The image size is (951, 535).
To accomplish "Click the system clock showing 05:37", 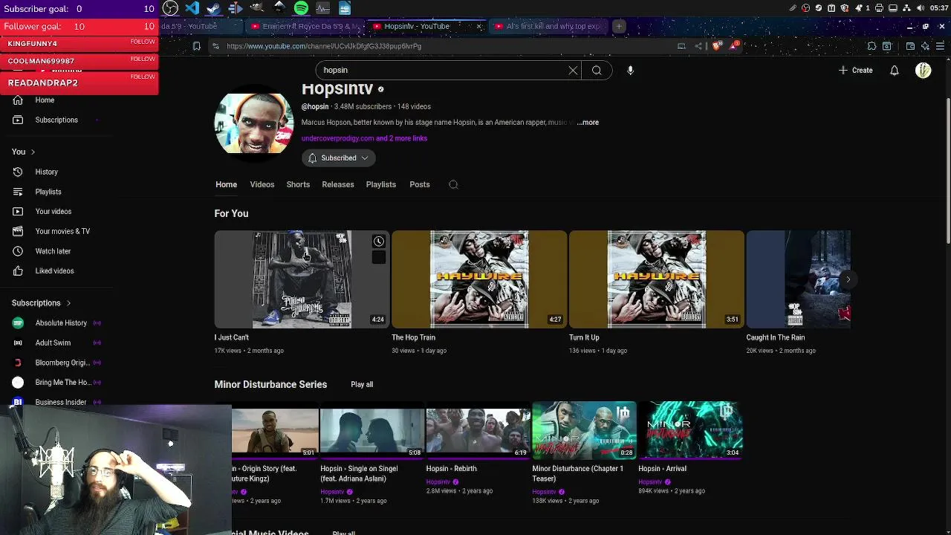I will click(x=938, y=8).
